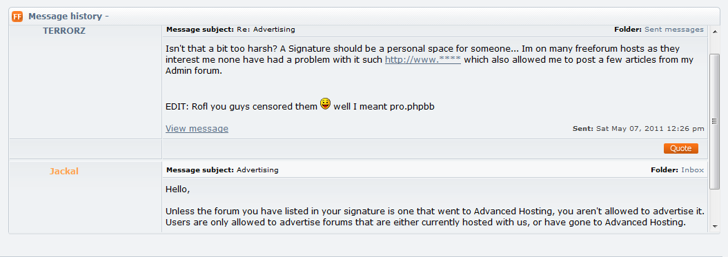Click the scrollbar track below the thumb
The width and height of the screenshot is (728, 257).
coord(714,205)
